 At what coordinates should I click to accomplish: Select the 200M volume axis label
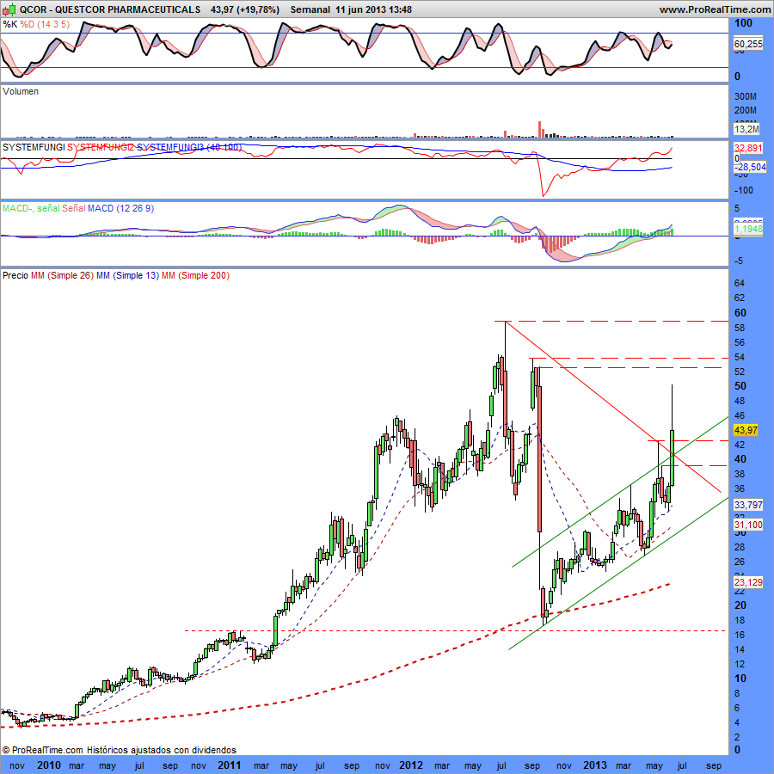(746, 110)
